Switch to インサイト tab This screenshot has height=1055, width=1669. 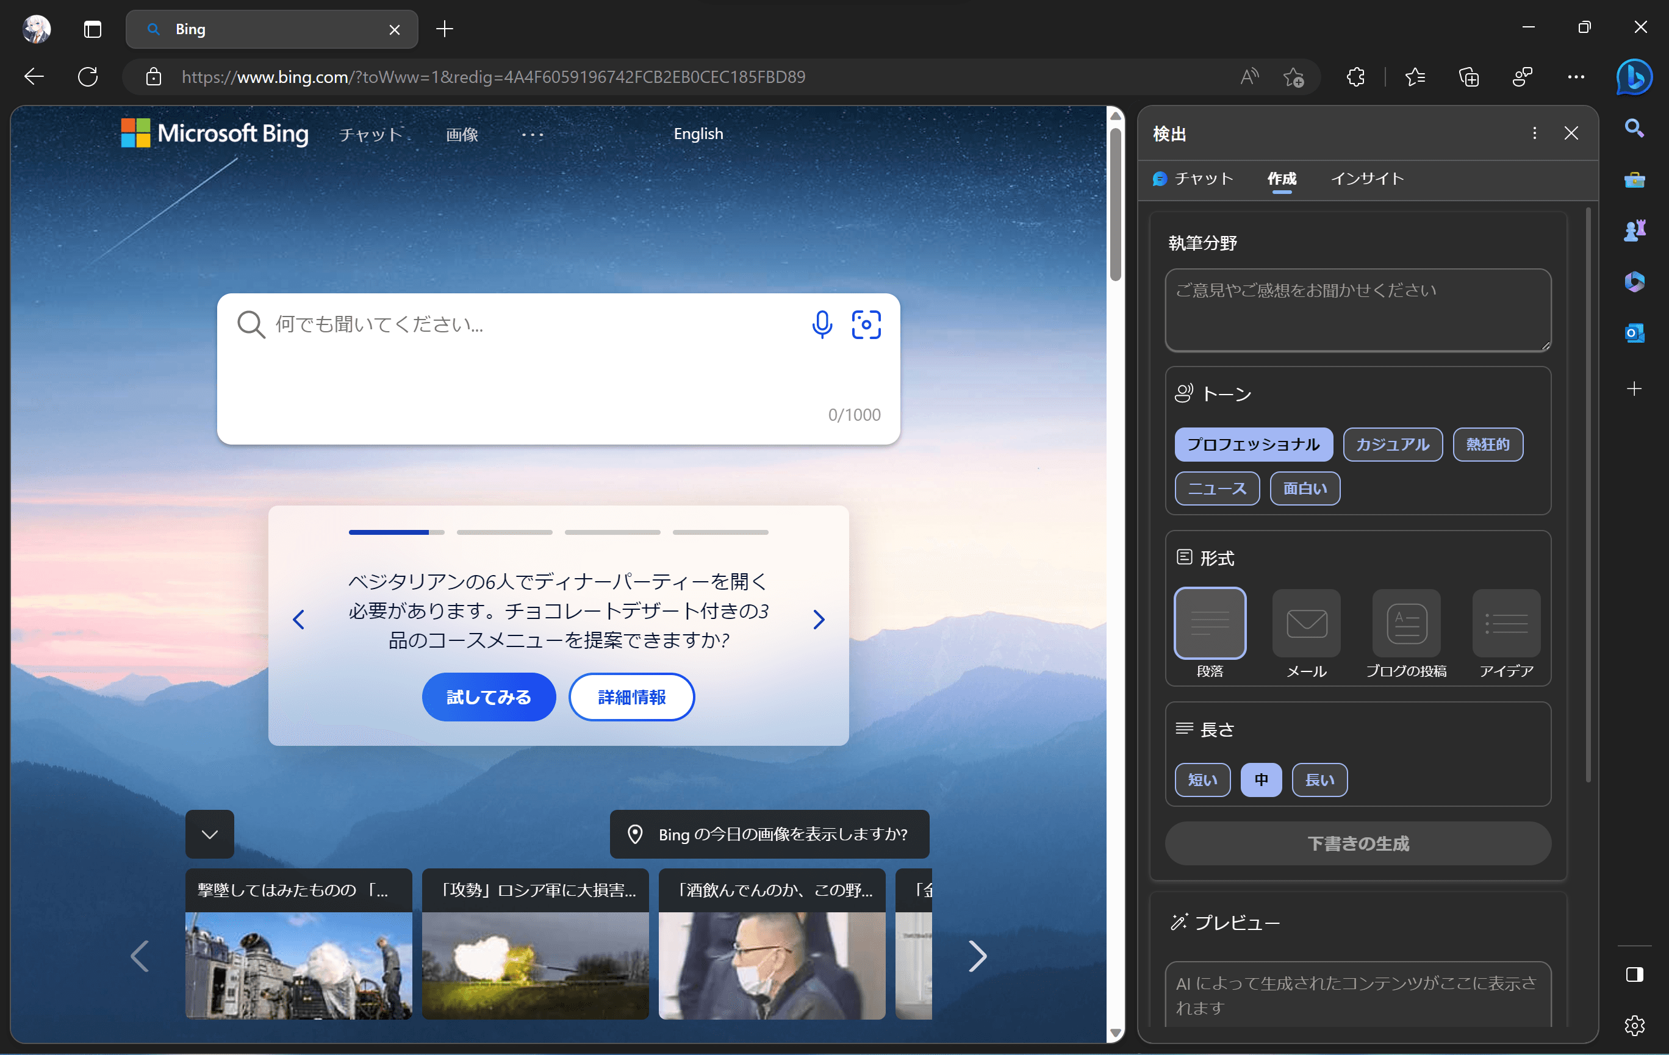(x=1367, y=179)
